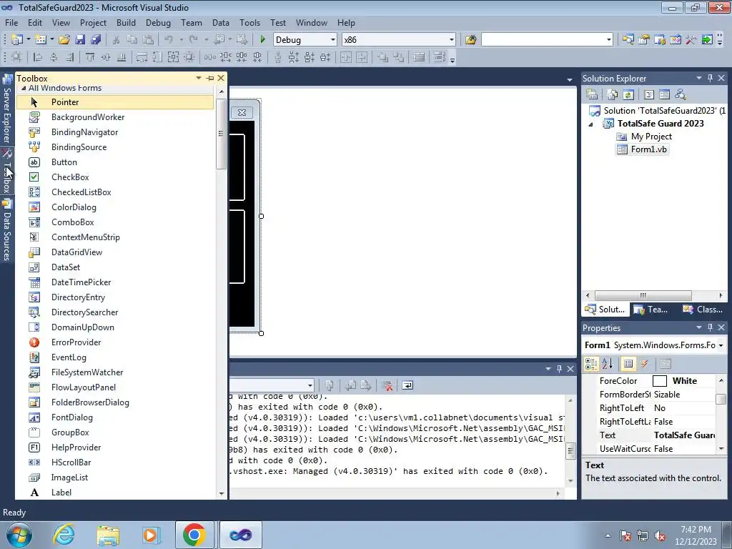732x549 pixels.
Task: Toggle auto-hide pin on Toolbox panel
Action: 210,78
